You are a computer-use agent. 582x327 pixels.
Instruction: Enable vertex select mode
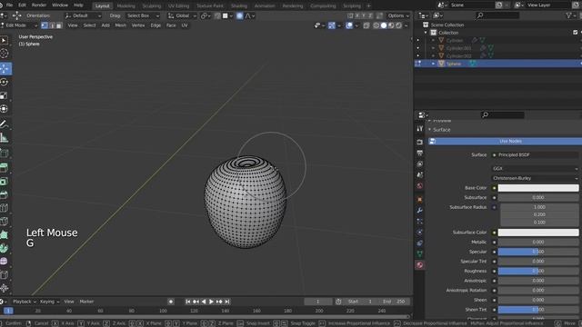45,25
